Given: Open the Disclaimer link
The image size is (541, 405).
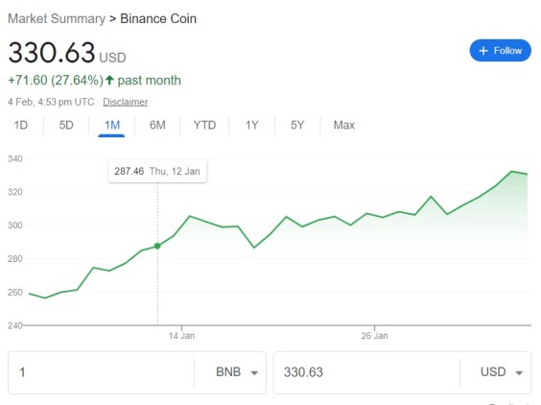Looking at the screenshot, I should pos(126,102).
